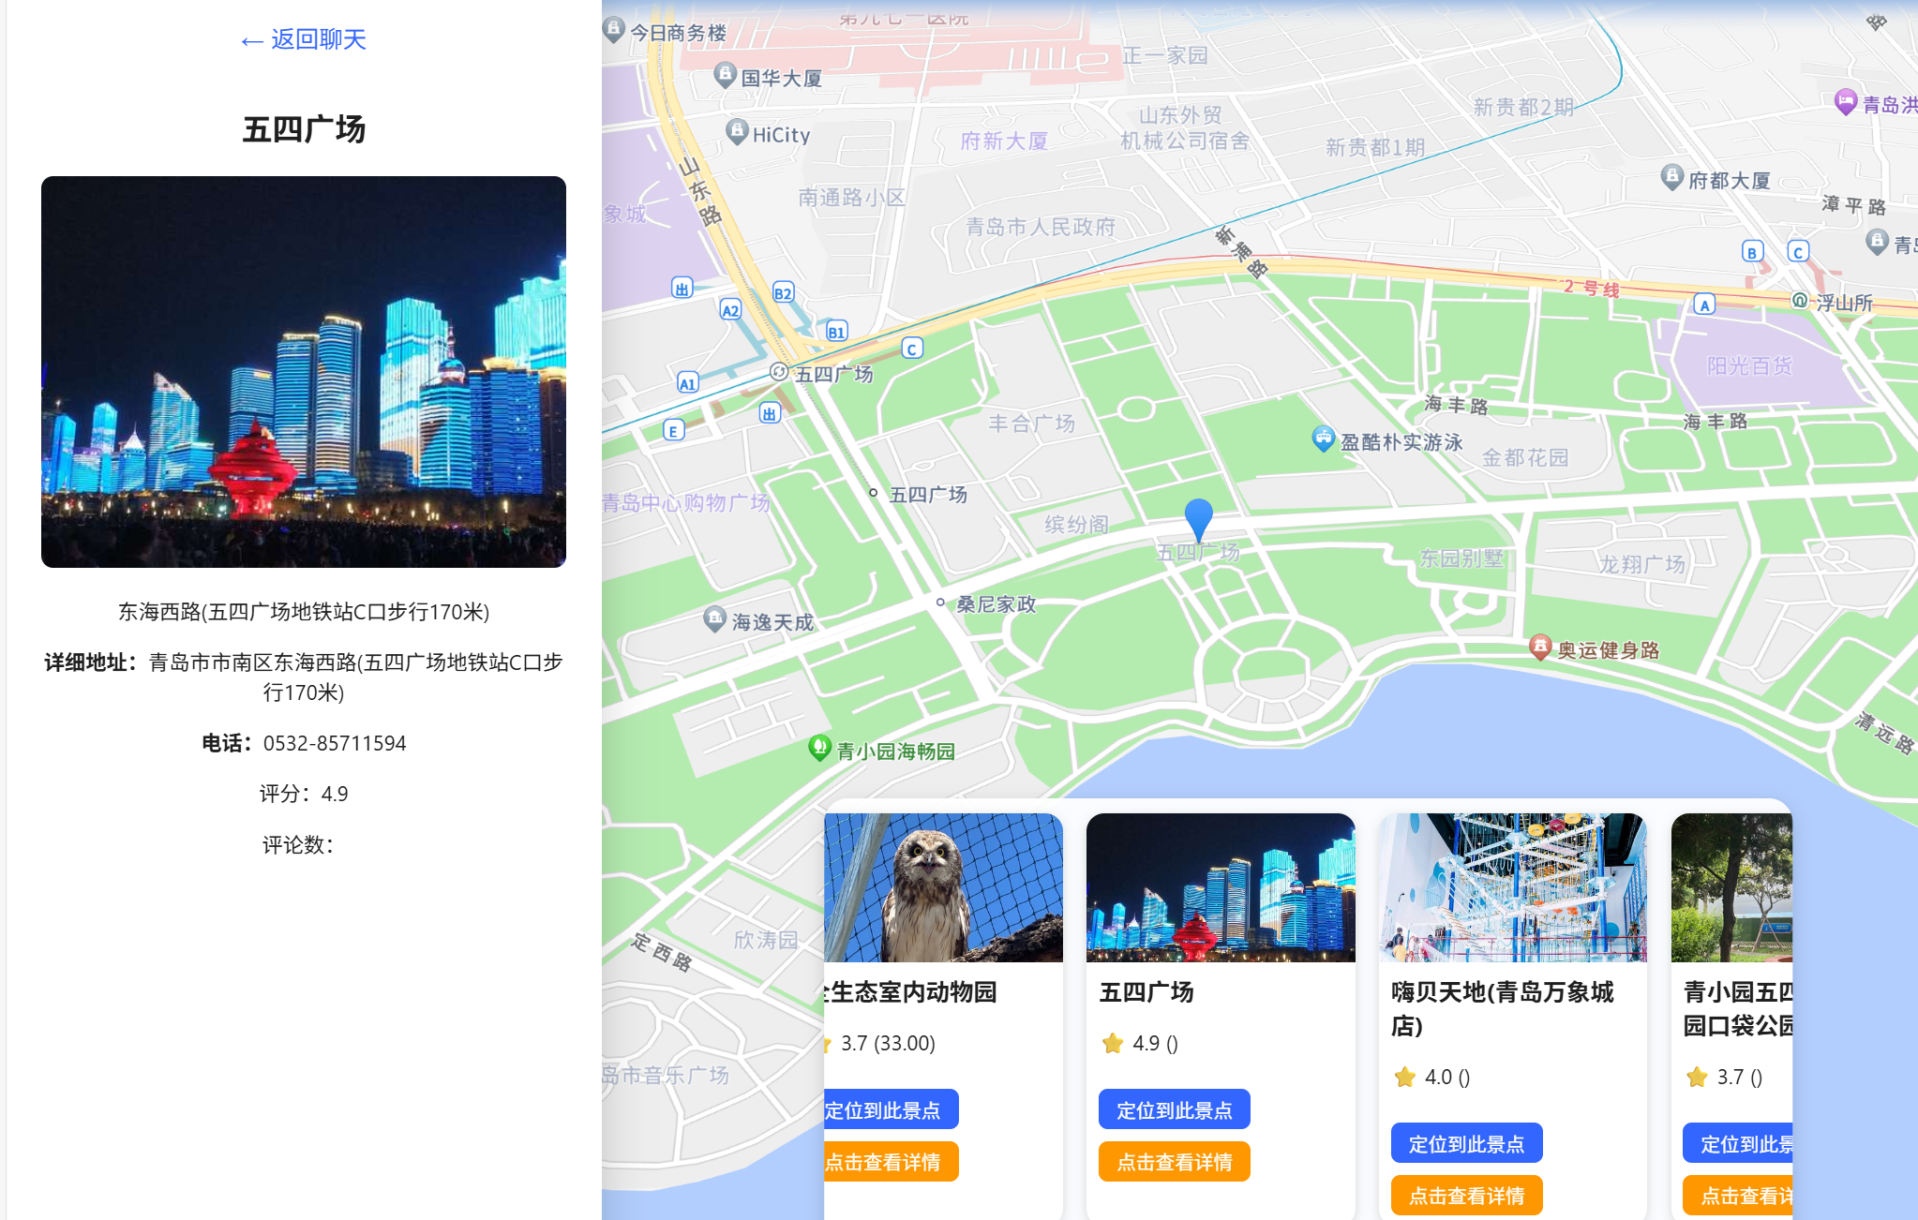Click the 府都大厦 building marker icon

1671,176
